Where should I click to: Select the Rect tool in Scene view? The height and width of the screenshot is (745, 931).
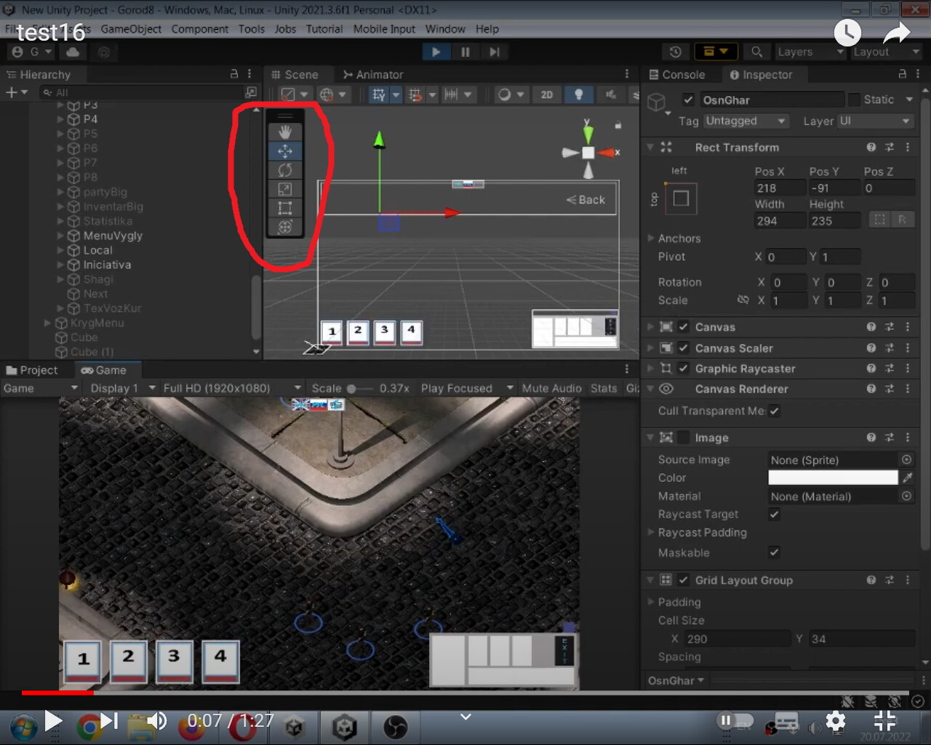tap(285, 208)
